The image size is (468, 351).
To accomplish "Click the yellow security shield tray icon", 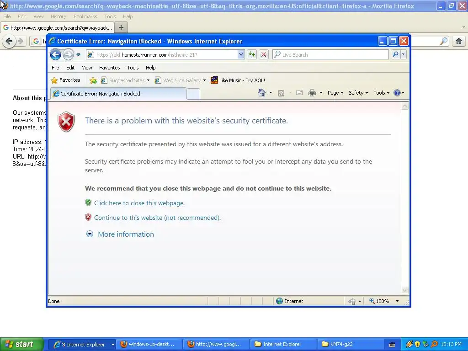I will click(418, 344).
